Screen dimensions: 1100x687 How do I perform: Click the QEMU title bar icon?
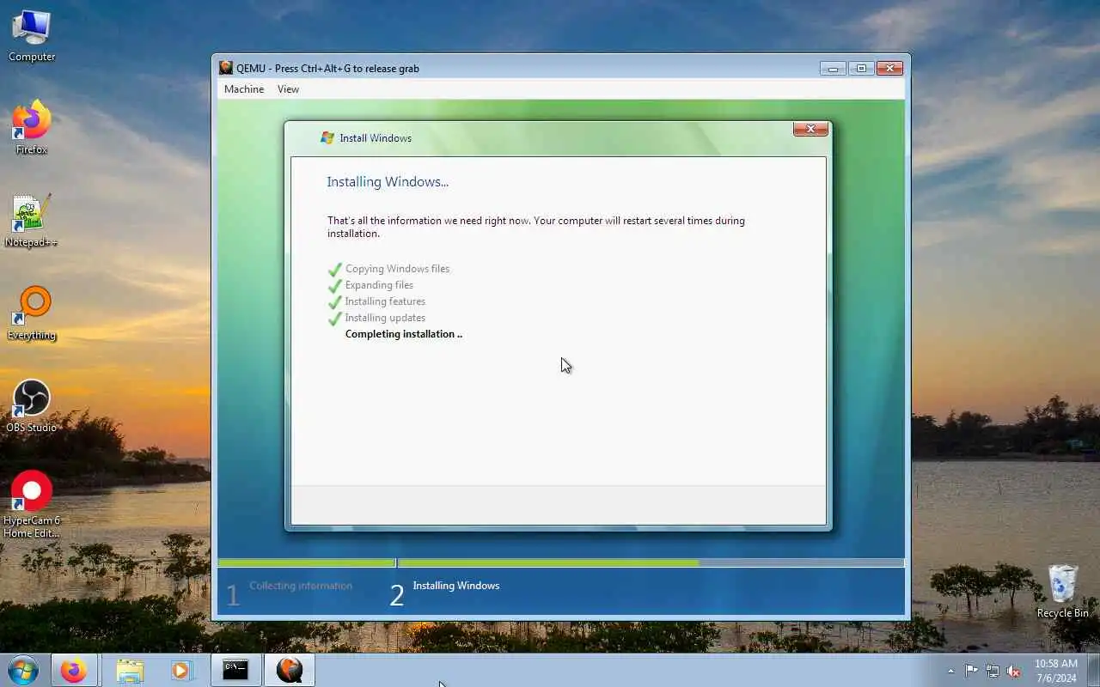226,68
